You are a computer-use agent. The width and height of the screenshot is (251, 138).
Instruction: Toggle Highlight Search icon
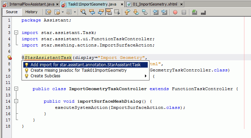(109, 12)
